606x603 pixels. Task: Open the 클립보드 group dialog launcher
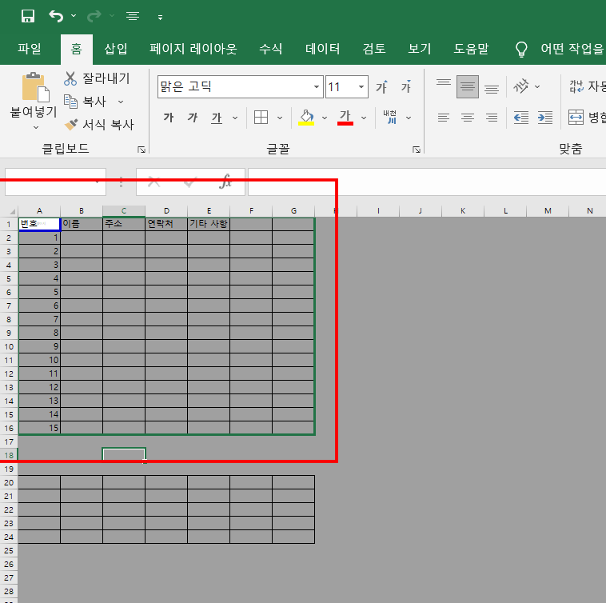point(142,150)
